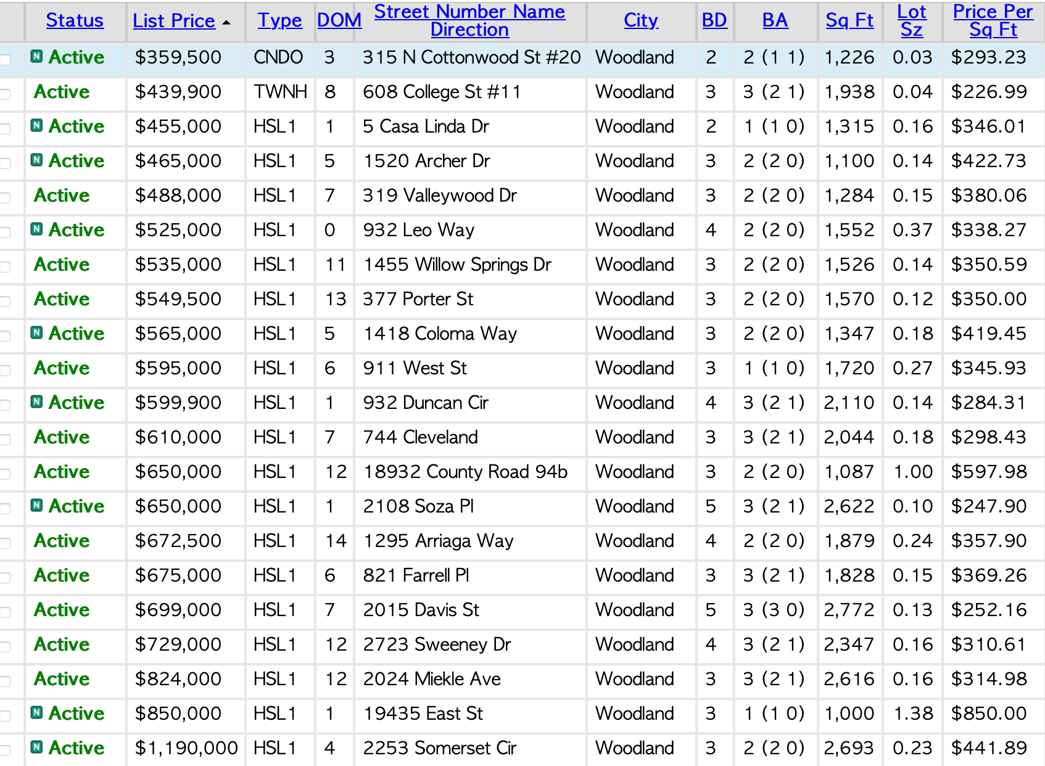This screenshot has height=766, width=1045.
Task: Click the new-listing icon for 19435 East St
Action: click(37, 713)
